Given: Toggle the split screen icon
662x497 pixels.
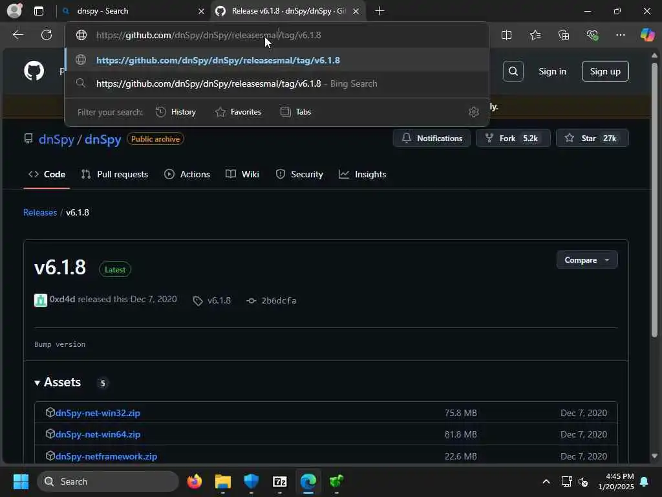Looking at the screenshot, I should click(507, 35).
